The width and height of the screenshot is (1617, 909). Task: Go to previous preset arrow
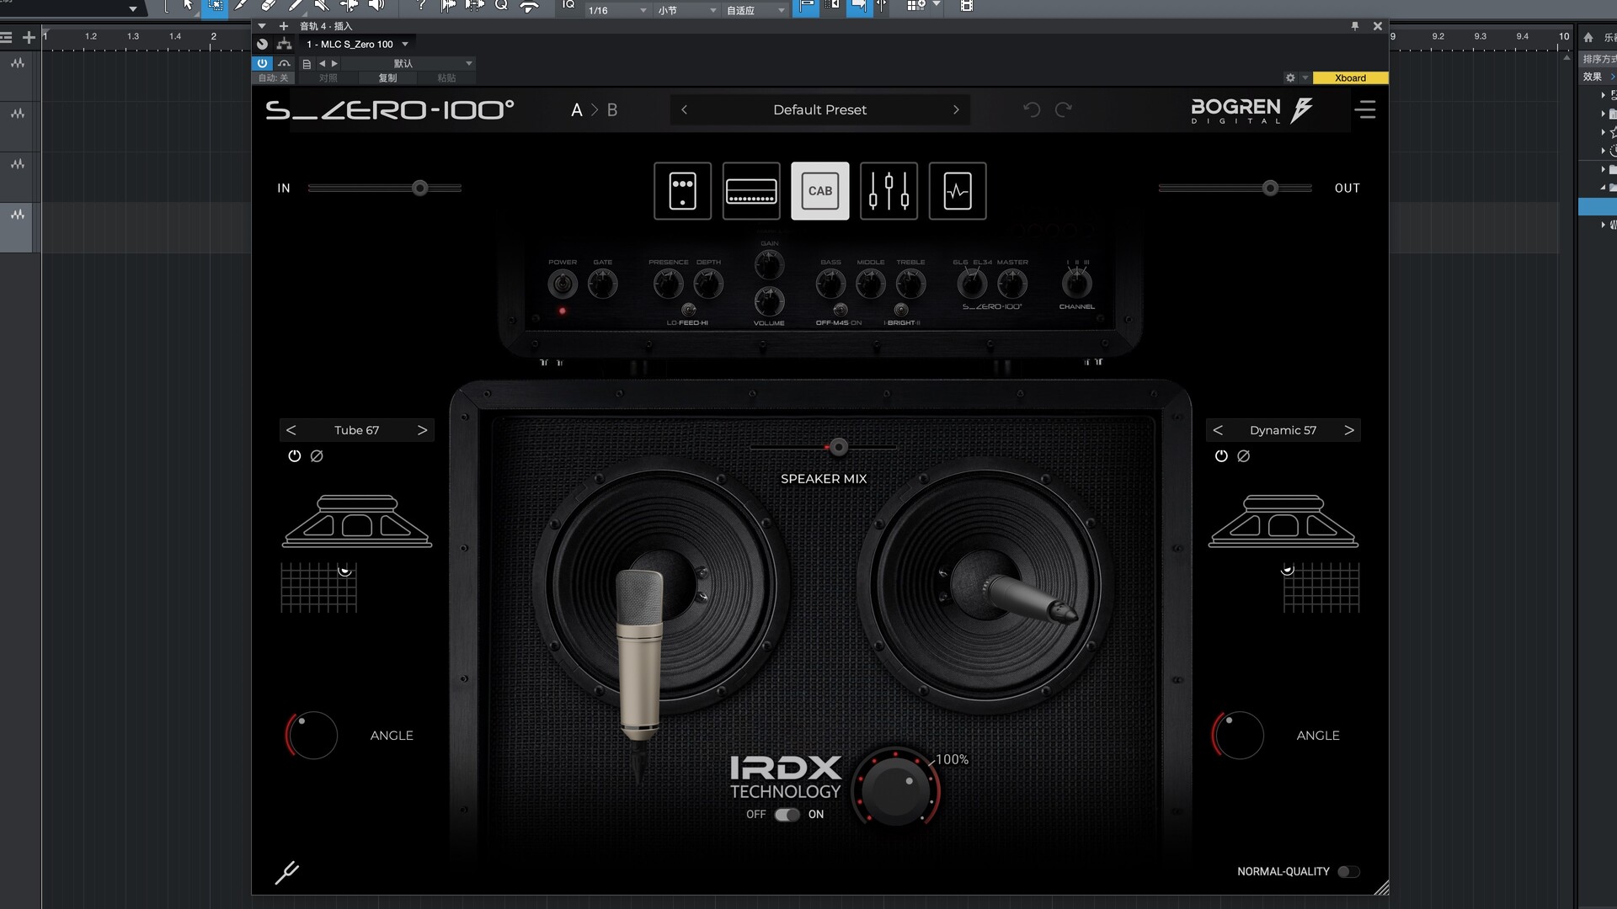click(684, 109)
